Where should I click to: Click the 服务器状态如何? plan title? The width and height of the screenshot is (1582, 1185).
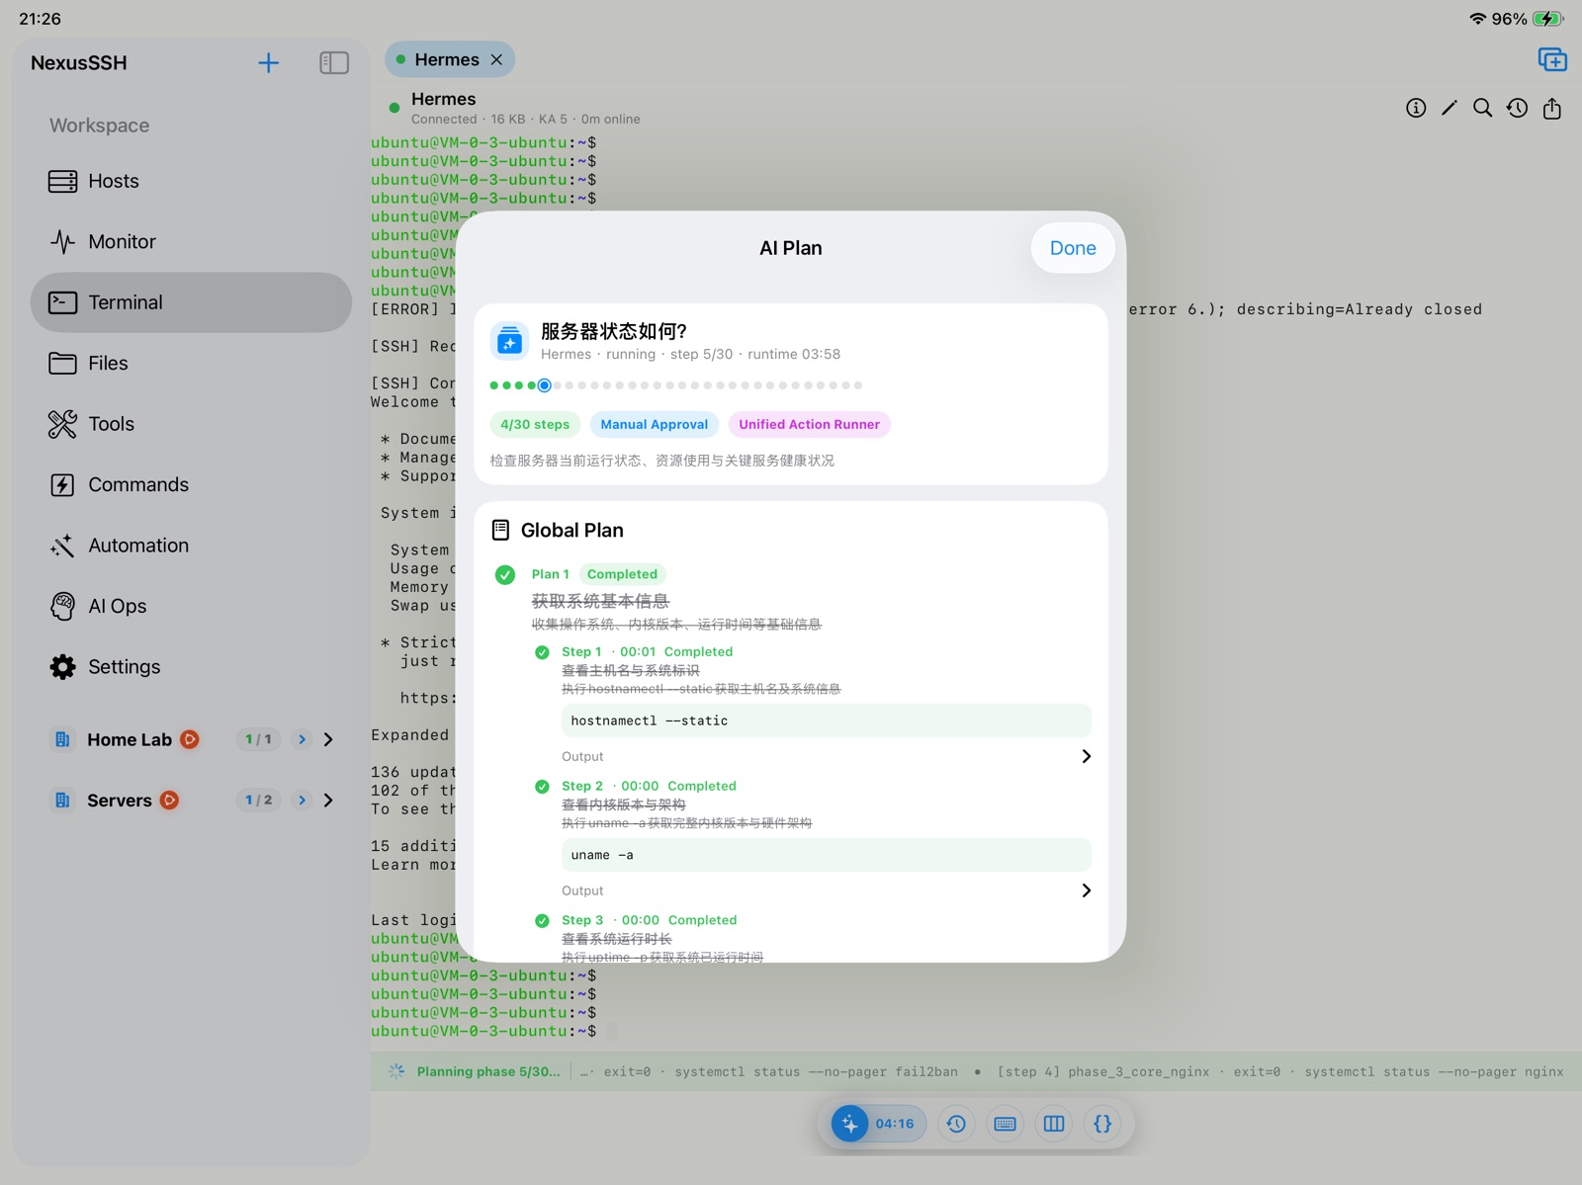click(x=614, y=331)
